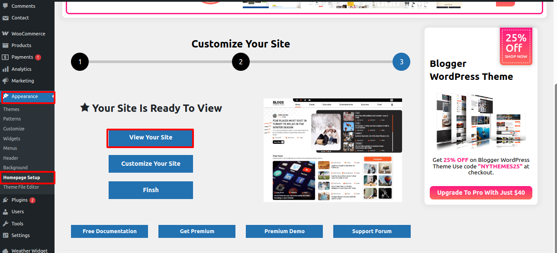
Task: Select Homepage Setup submenu item
Action: click(x=22, y=177)
